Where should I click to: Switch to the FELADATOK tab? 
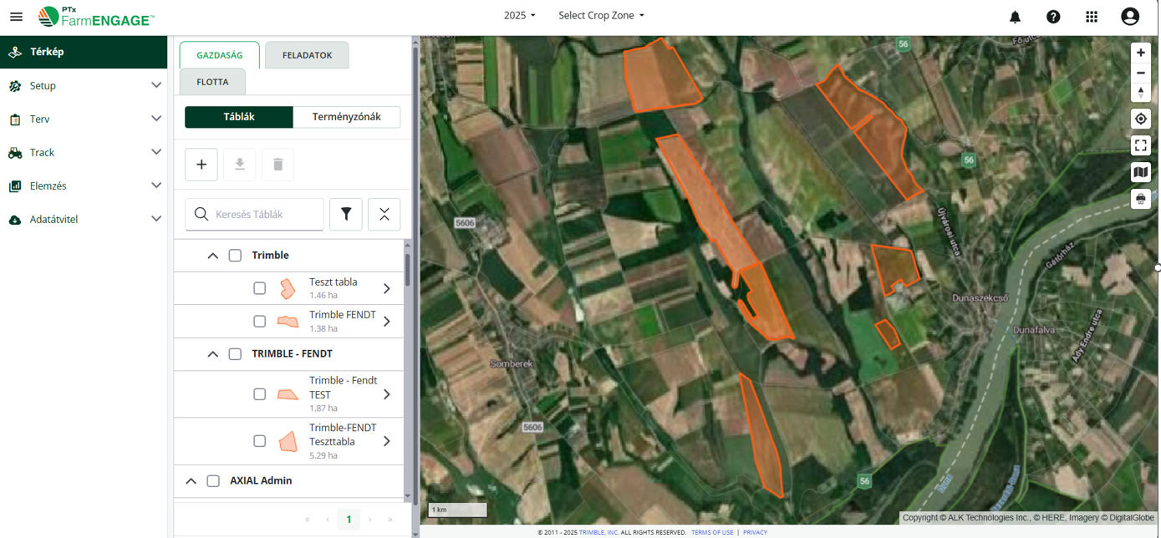coord(307,55)
